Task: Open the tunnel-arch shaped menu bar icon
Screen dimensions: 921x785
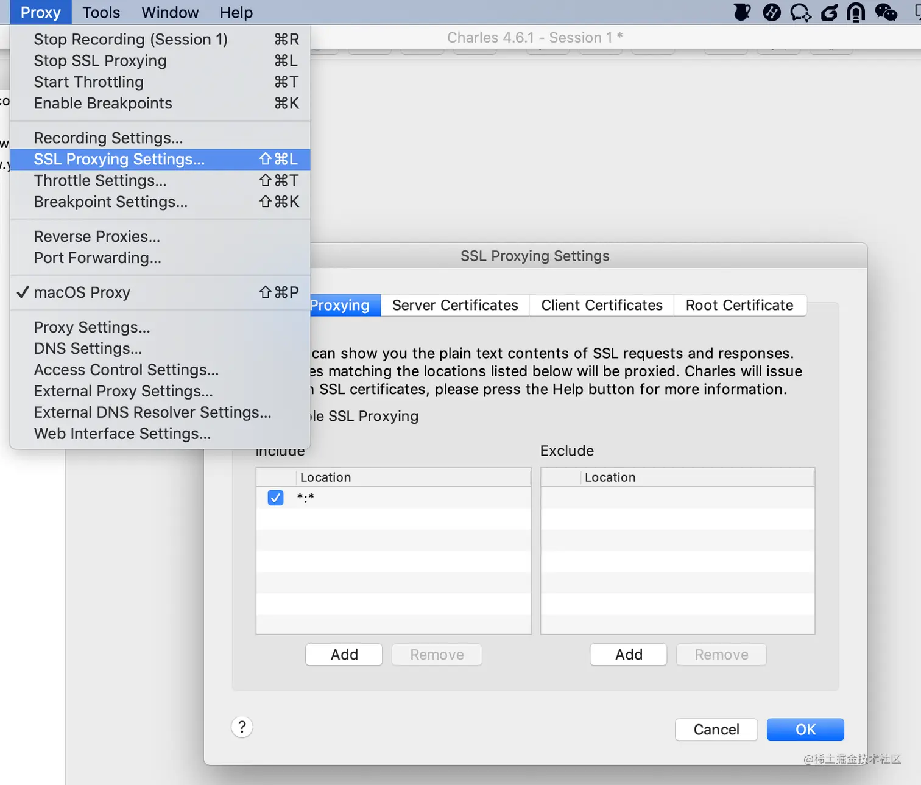Action: coord(856,12)
